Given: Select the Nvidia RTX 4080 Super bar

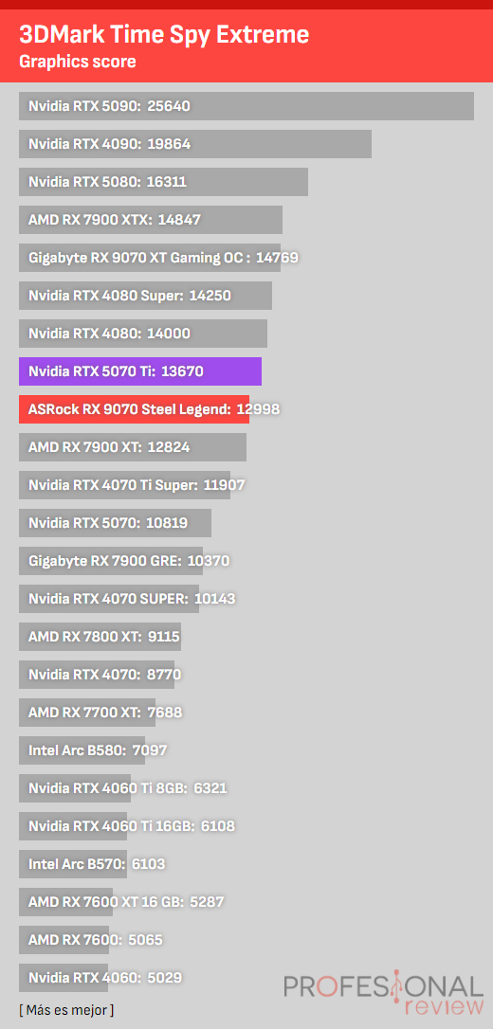Looking at the screenshot, I should click(145, 296).
